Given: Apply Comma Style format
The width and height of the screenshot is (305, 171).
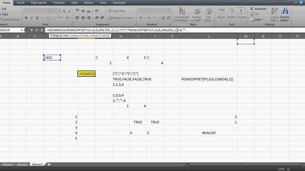Looking at the screenshot, I should pyautogui.click(x=155, y=18).
